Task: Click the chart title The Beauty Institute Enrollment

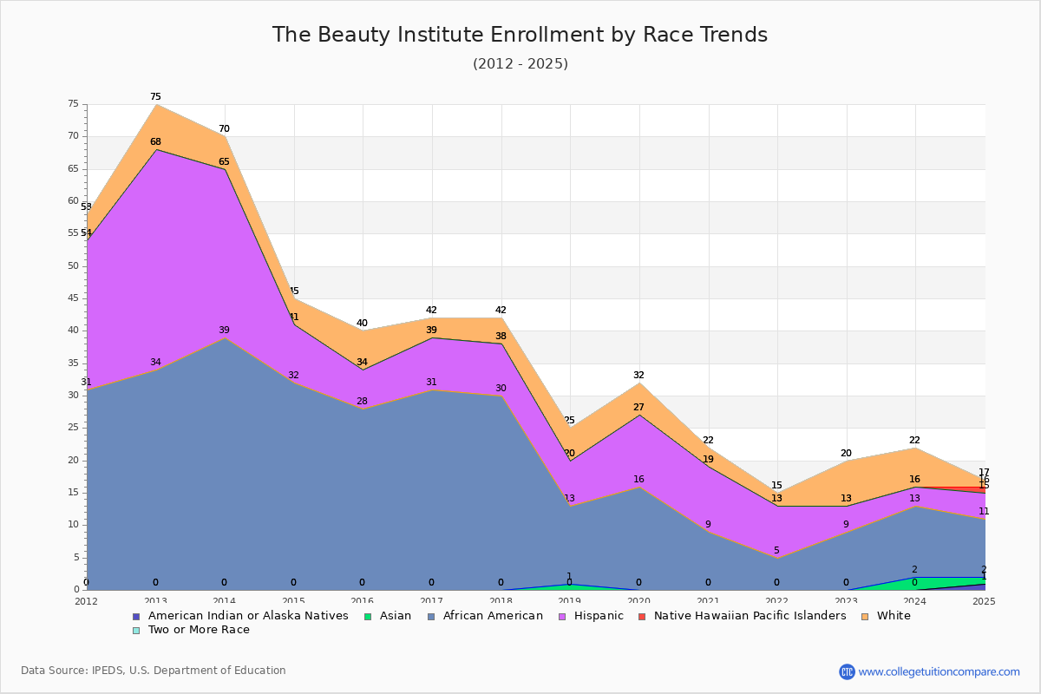Action: coord(520,35)
